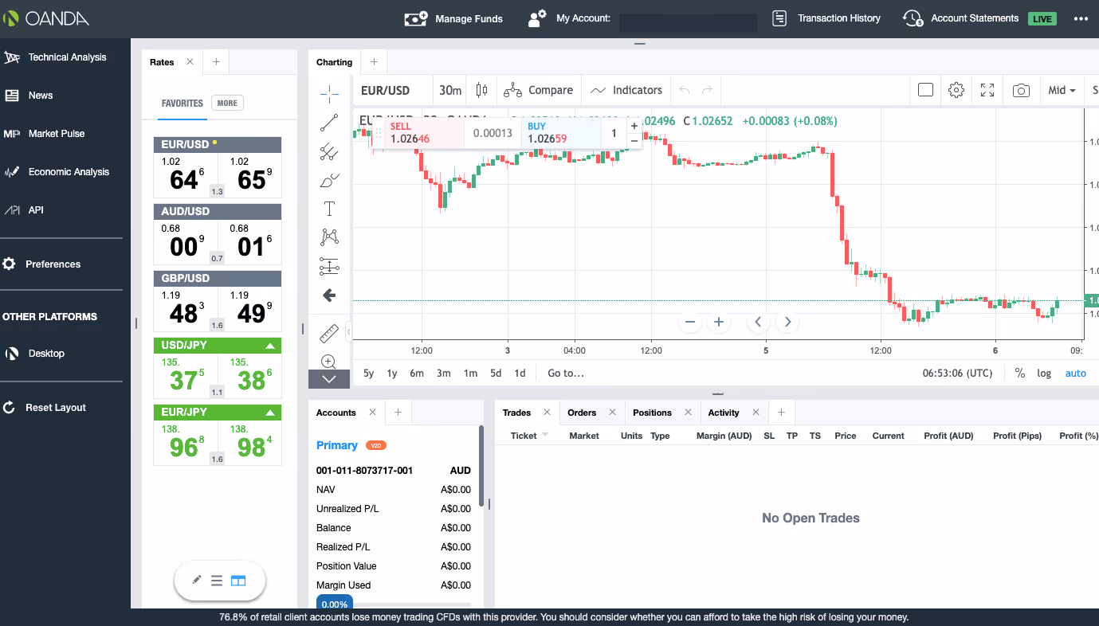Open Technical Analysis from sidebar
Screen dimensions: 1099x626
point(56,57)
